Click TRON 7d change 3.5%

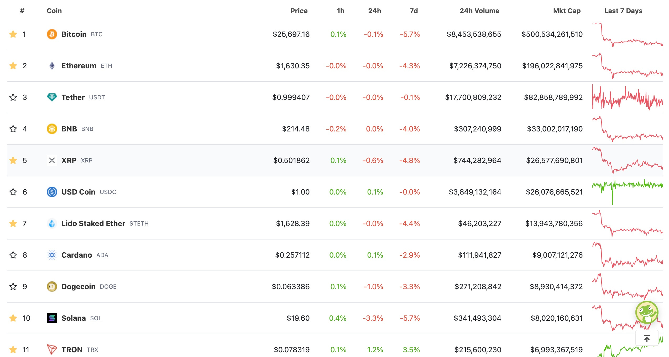[x=411, y=350]
